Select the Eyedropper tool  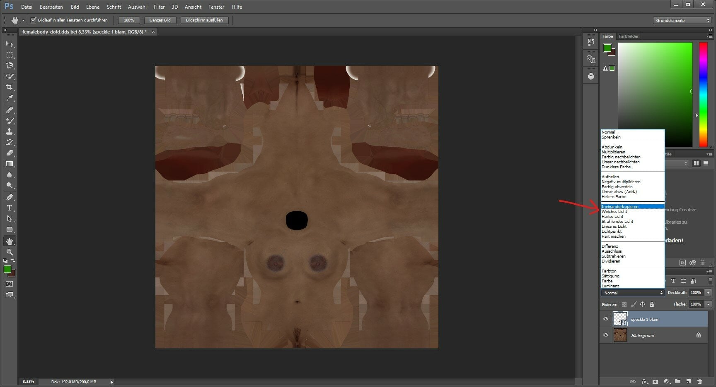(10, 98)
